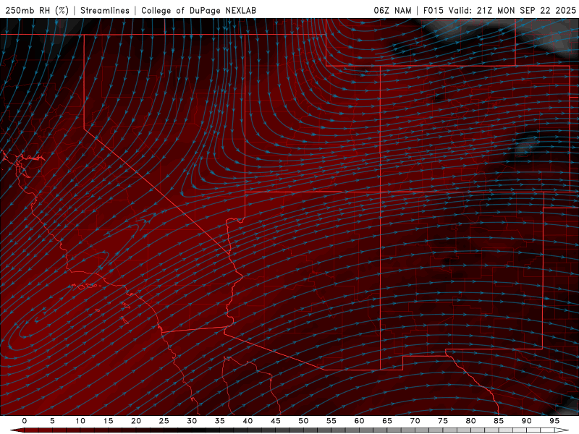The image size is (579, 434).
Task: Click the colorbar label "75"
Action: pos(443,421)
